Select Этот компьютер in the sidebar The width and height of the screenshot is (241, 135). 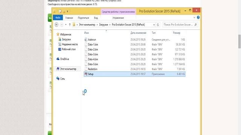68,69
